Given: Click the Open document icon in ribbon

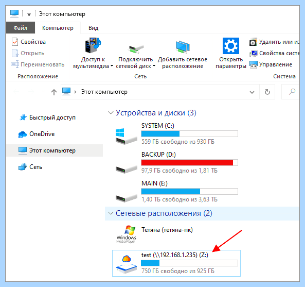Looking at the screenshot, I should [15, 53].
